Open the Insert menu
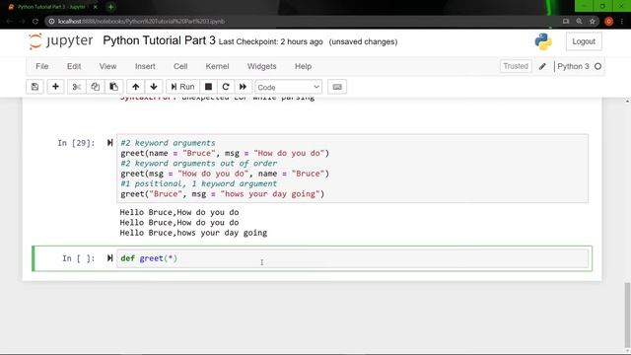This screenshot has height=355, width=631. point(145,66)
